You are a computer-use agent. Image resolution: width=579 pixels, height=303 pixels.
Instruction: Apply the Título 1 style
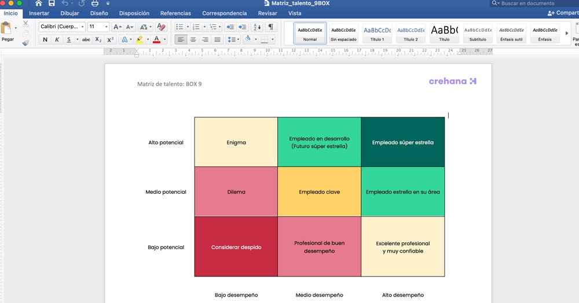coord(378,34)
